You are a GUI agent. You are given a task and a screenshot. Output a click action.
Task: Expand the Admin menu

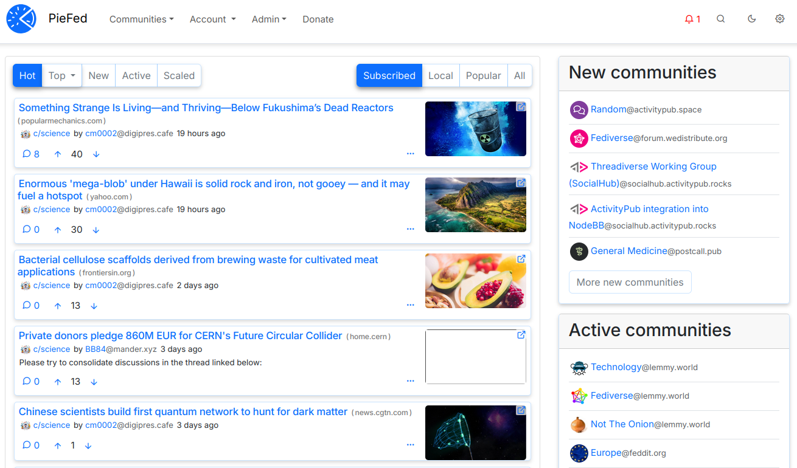tap(269, 19)
